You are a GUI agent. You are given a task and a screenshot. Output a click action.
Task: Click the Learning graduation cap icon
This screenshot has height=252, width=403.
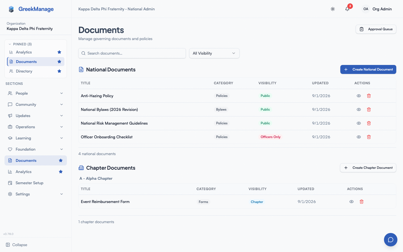tap(10, 138)
